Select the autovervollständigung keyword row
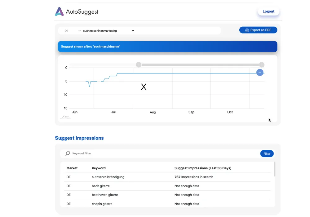The width and height of the screenshot is (310, 217). click(x=167, y=177)
